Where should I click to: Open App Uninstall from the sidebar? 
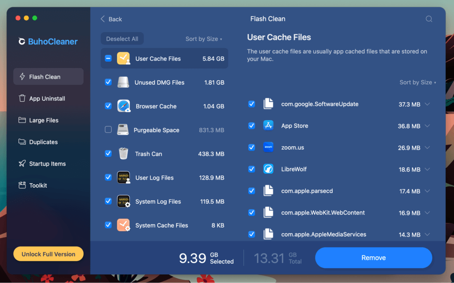tap(49, 98)
